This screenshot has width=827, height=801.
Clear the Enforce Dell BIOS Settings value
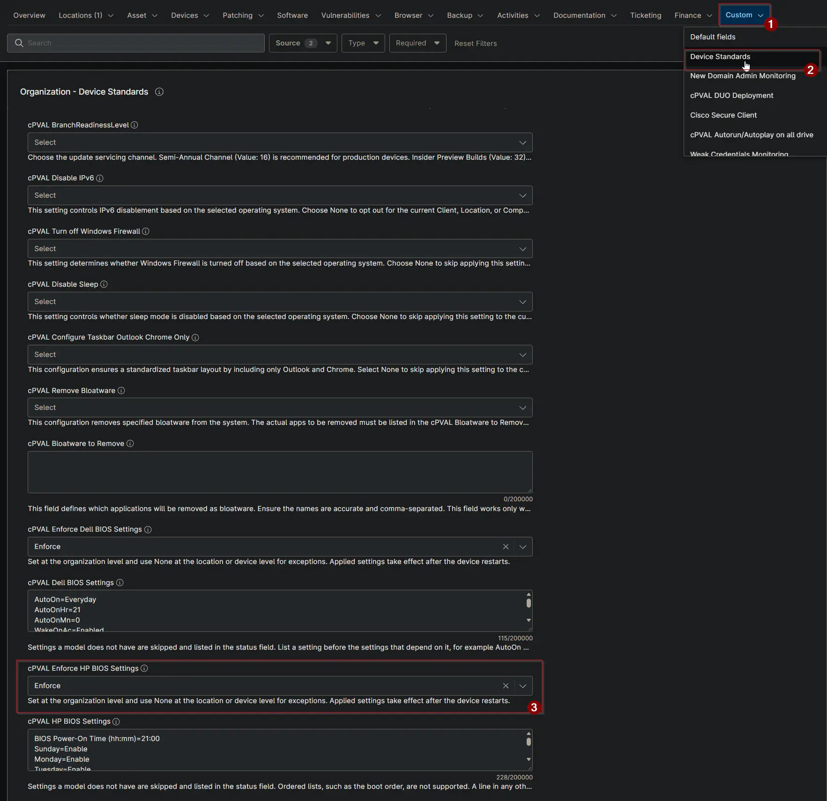pos(506,547)
